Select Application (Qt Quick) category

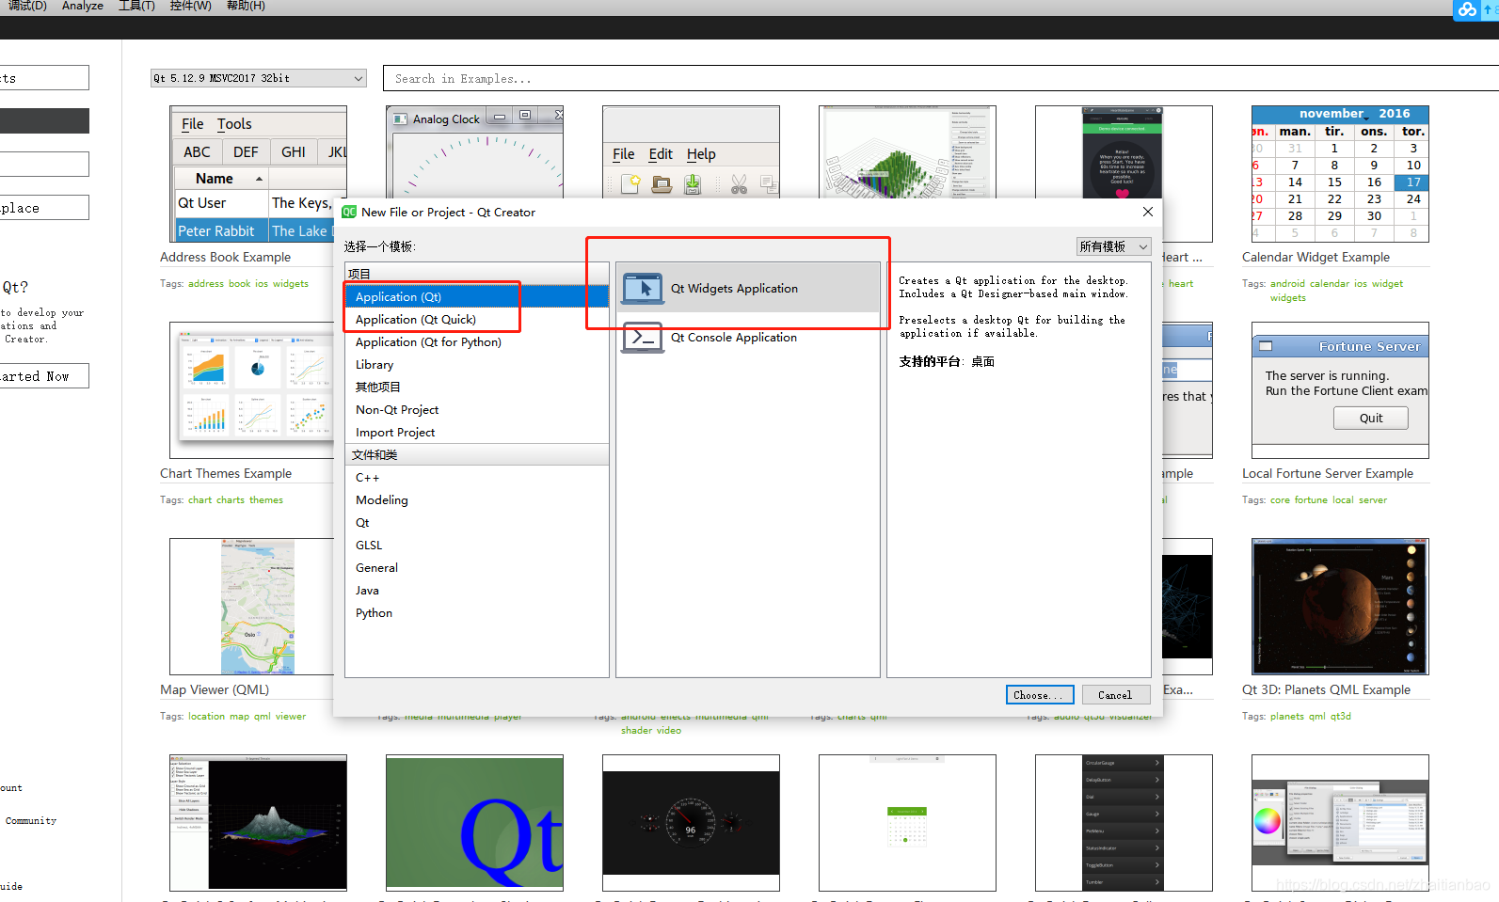pyautogui.click(x=477, y=319)
